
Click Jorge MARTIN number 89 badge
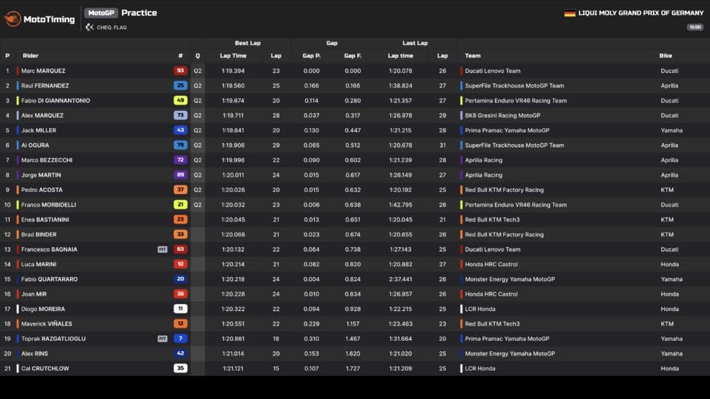(x=180, y=175)
